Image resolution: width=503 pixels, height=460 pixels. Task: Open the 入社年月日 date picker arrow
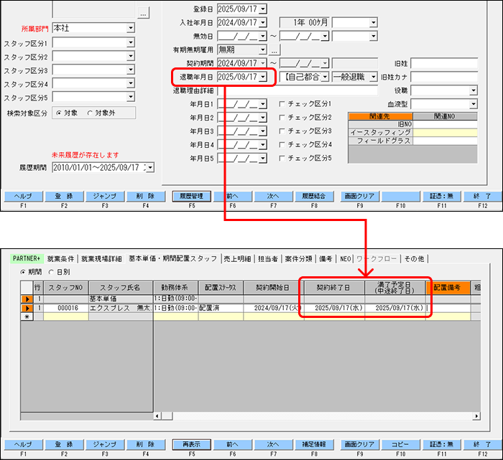pyautogui.click(x=263, y=23)
